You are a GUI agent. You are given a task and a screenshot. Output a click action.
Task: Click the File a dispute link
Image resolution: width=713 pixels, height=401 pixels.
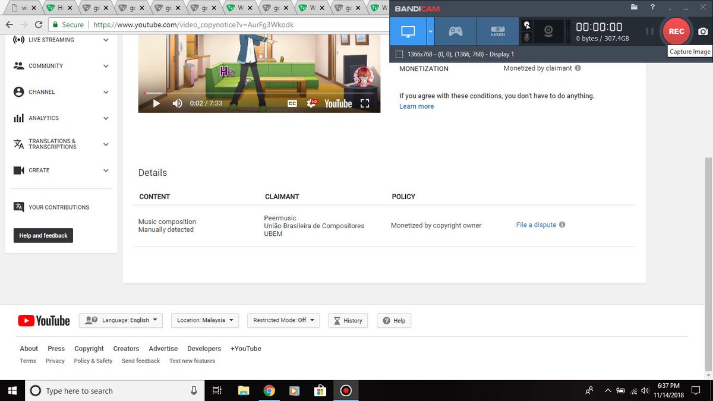click(536, 225)
